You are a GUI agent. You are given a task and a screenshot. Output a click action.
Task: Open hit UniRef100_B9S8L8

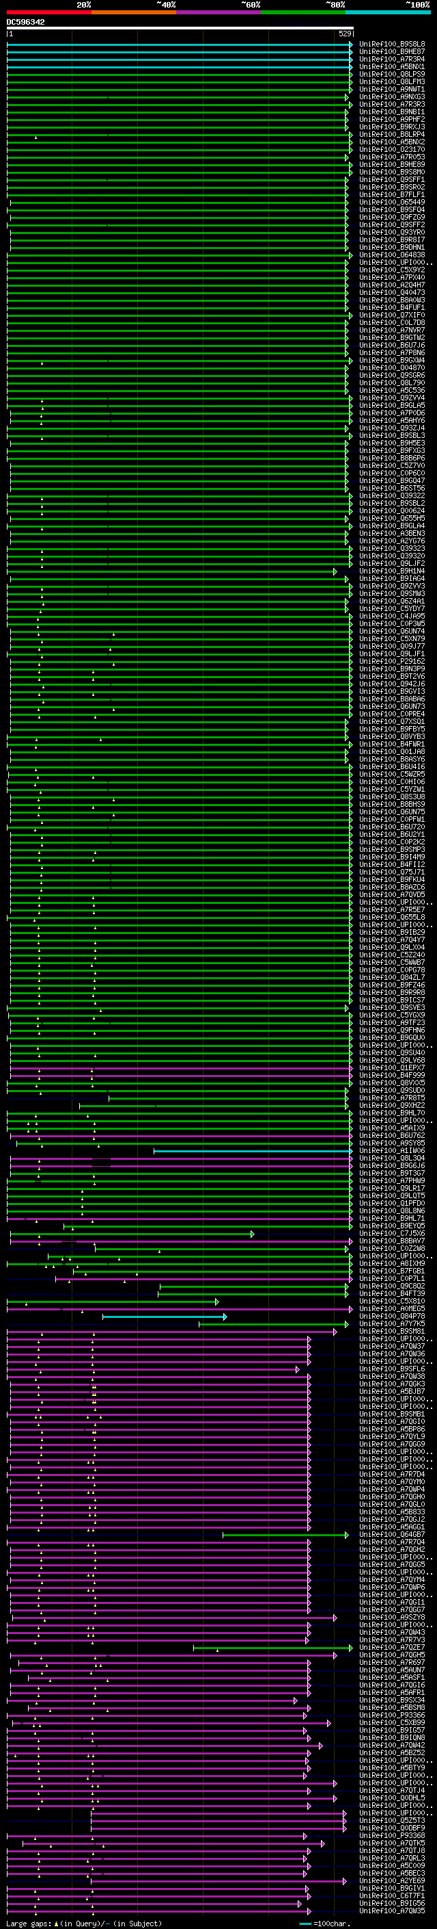click(392, 44)
